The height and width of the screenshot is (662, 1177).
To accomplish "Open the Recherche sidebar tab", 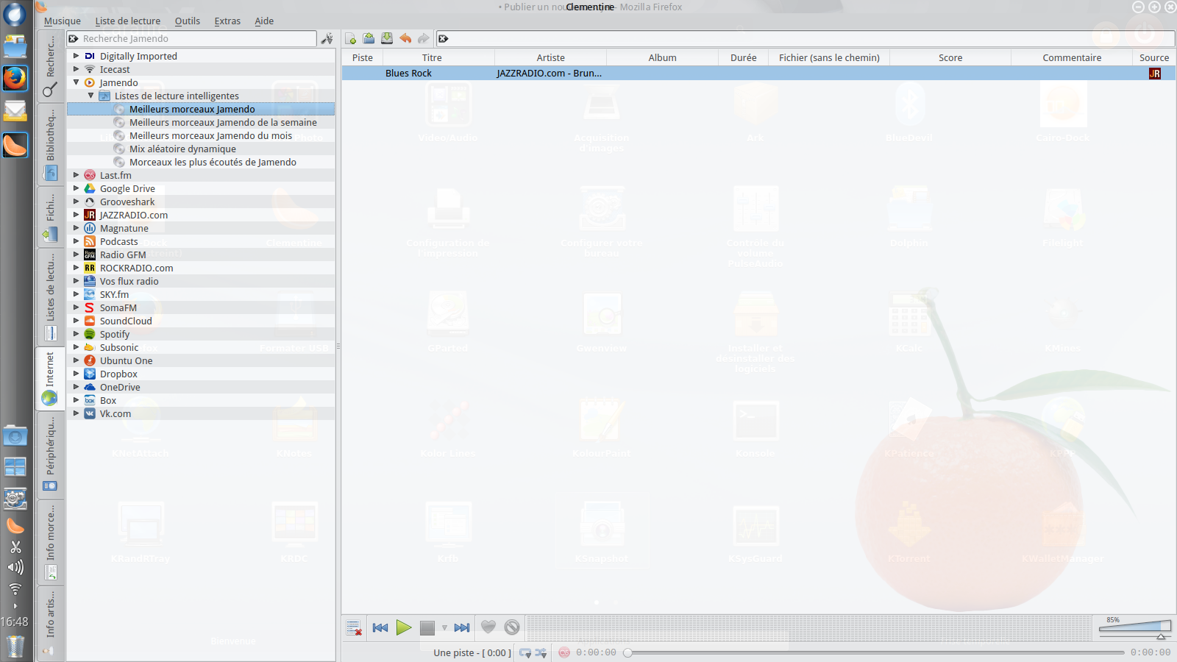I will pos(50,67).
